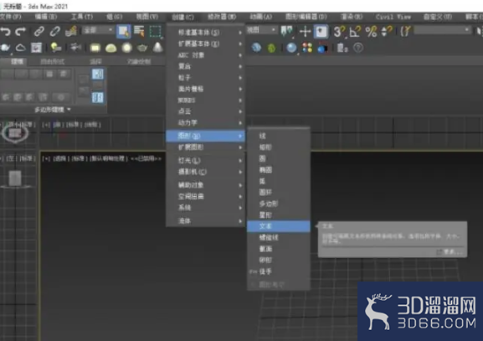
Task: Expand the 多边形建模 panel dropdown
Action: coord(53,110)
